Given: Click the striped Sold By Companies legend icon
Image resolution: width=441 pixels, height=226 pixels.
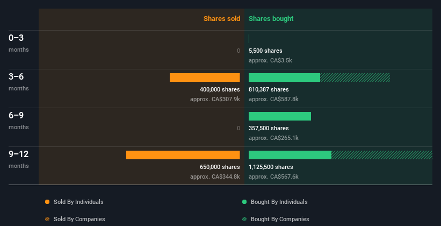Looking at the screenshot, I should pyautogui.click(x=47, y=219).
